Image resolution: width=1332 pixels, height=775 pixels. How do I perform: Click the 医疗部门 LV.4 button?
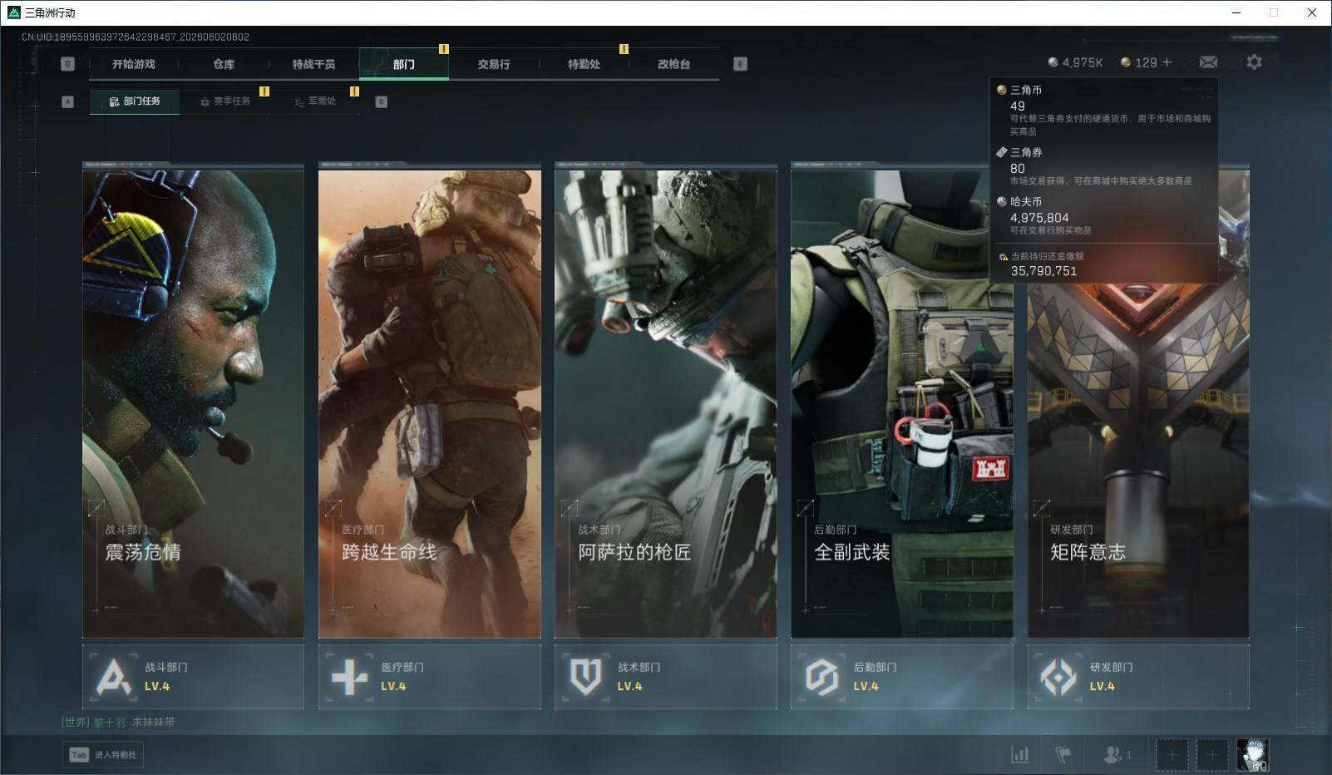click(430, 677)
